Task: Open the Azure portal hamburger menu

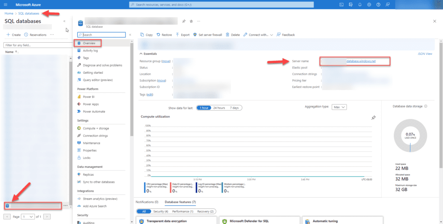Action: click(5, 5)
